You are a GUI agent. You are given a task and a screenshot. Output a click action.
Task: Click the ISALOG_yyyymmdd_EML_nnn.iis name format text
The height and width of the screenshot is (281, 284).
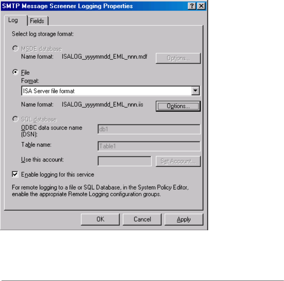[103, 105]
